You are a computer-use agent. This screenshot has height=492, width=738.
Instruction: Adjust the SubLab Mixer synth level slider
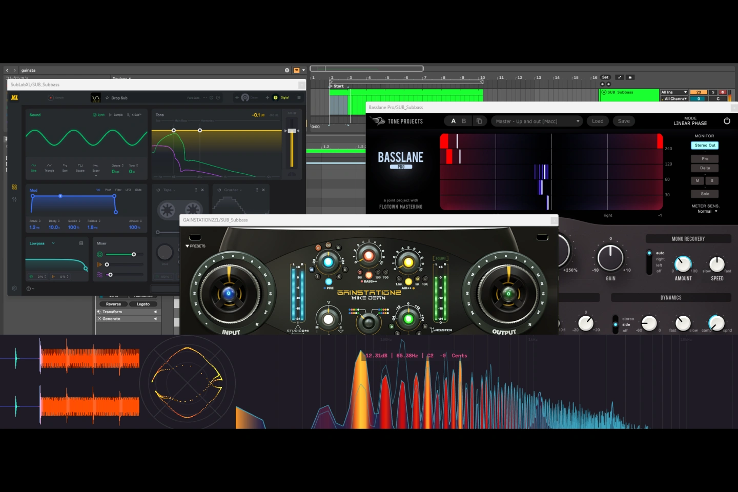coord(125,255)
